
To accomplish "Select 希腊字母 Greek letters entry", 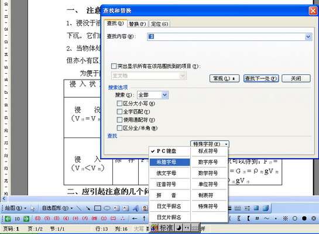I will (x=170, y=162).
